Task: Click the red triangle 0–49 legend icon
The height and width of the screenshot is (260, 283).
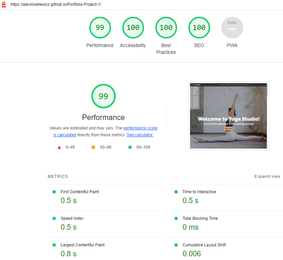Action: 59,147
